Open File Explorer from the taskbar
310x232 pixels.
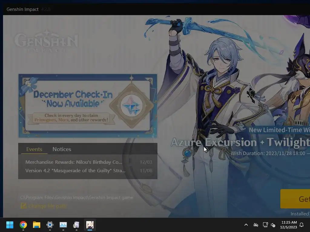37,225
